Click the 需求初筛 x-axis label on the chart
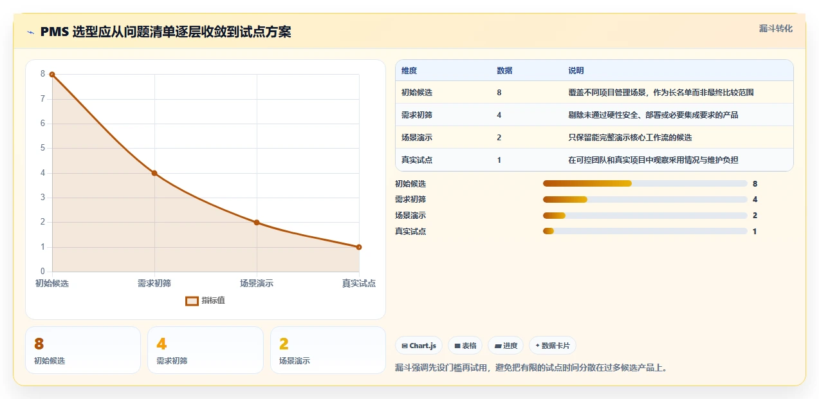Viewport: 819px width, 399px height. [x=154, y=283]
